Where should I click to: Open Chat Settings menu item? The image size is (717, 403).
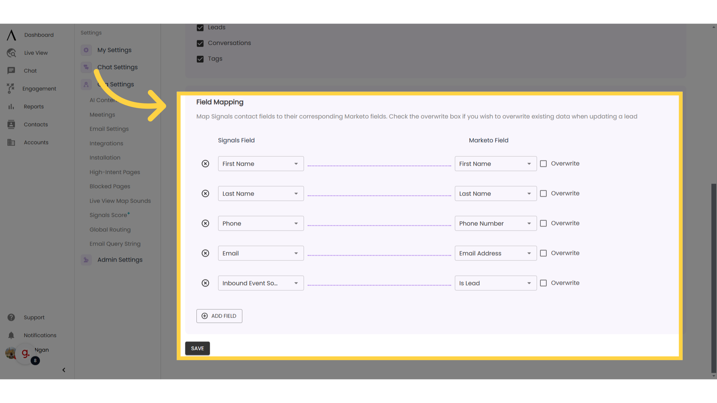(117, 66)
